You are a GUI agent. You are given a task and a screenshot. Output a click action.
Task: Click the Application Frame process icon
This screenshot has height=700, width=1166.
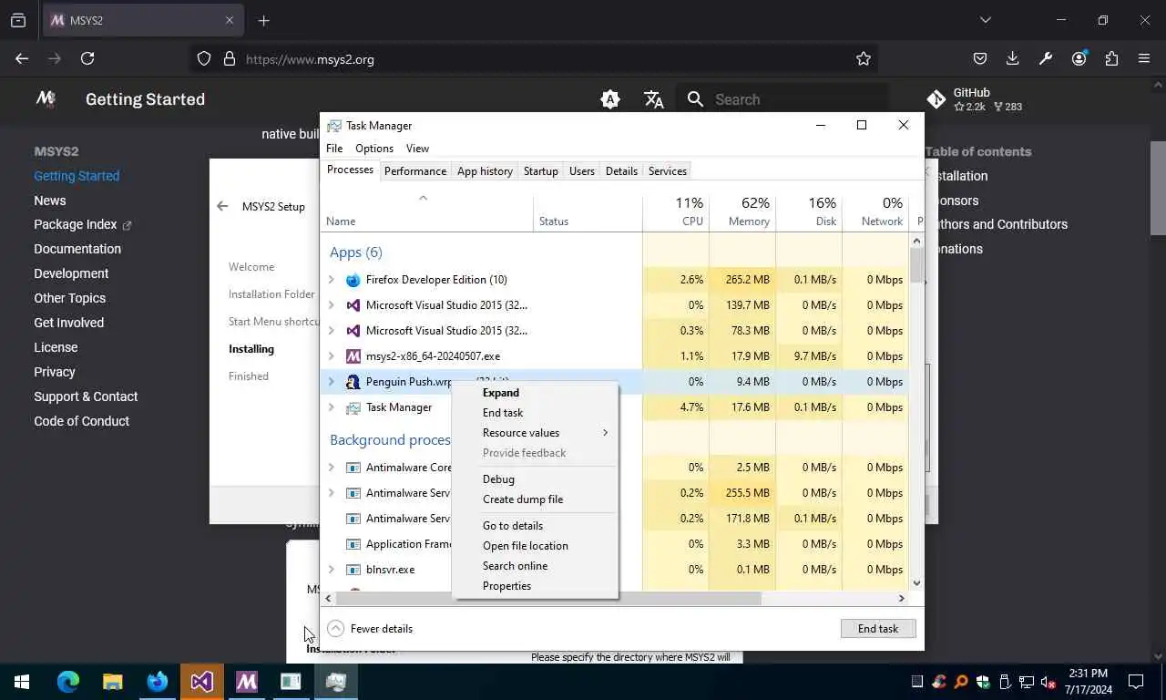[353, 544]
